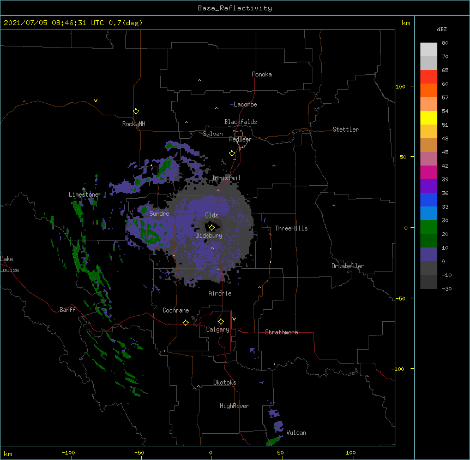Screen dimensions: 470x460
Task: Click the Cochrane label
Action: [176, 310]
